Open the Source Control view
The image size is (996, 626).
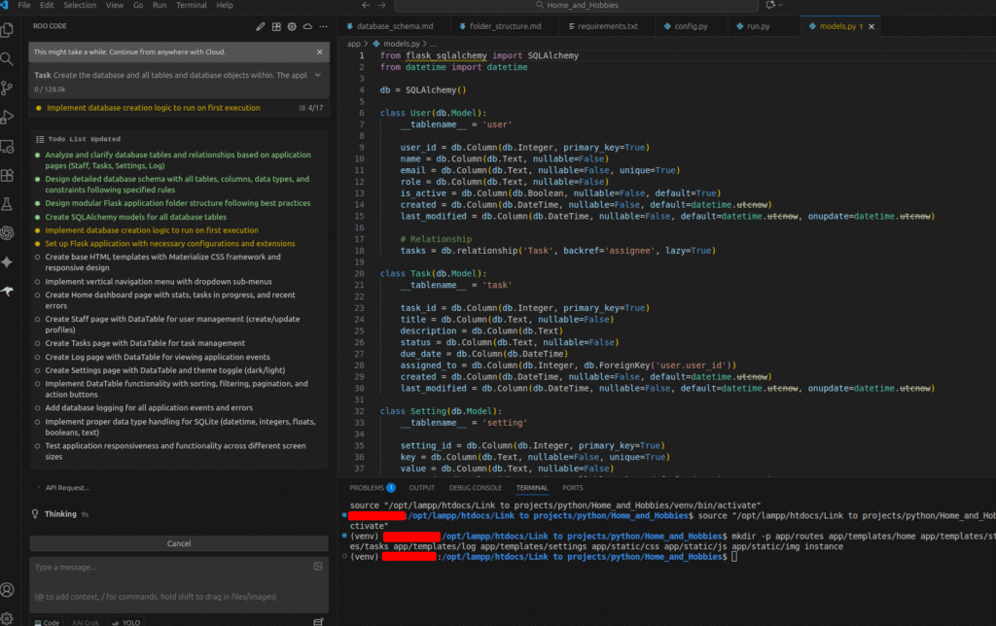pos(8,87)
